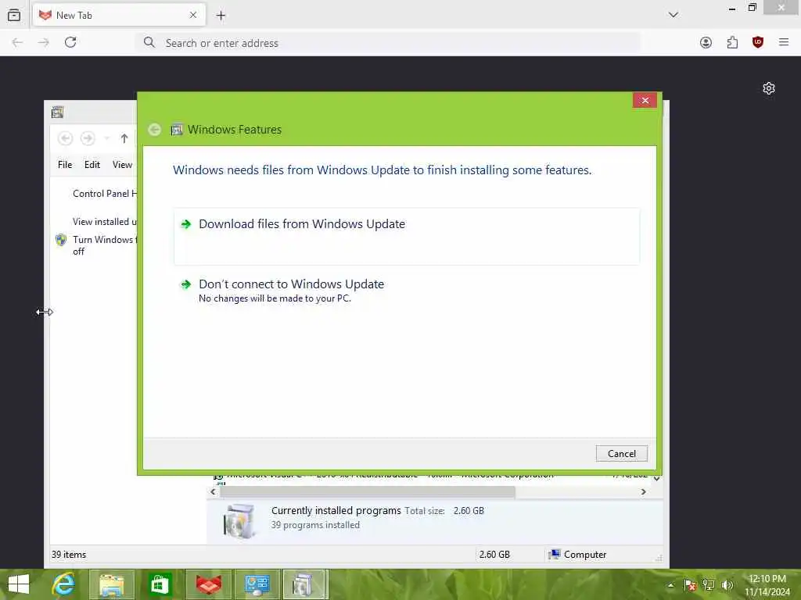Screen dimensions: 801x600
Task: Click Turn Windows features on or off
Action: tap(105, 245)
